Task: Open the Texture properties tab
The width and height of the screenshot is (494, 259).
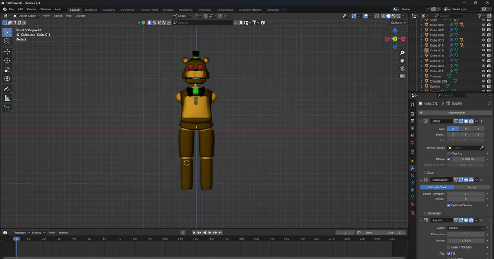Action: (x=412, y=213)
